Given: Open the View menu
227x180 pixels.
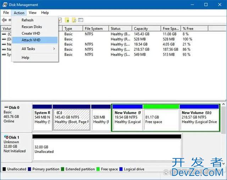Looking at the screenshot, I should point(33,13).
